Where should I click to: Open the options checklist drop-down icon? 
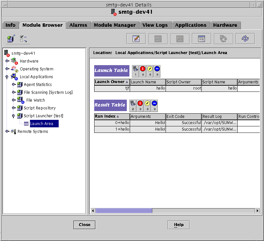(x=23, y=39)
